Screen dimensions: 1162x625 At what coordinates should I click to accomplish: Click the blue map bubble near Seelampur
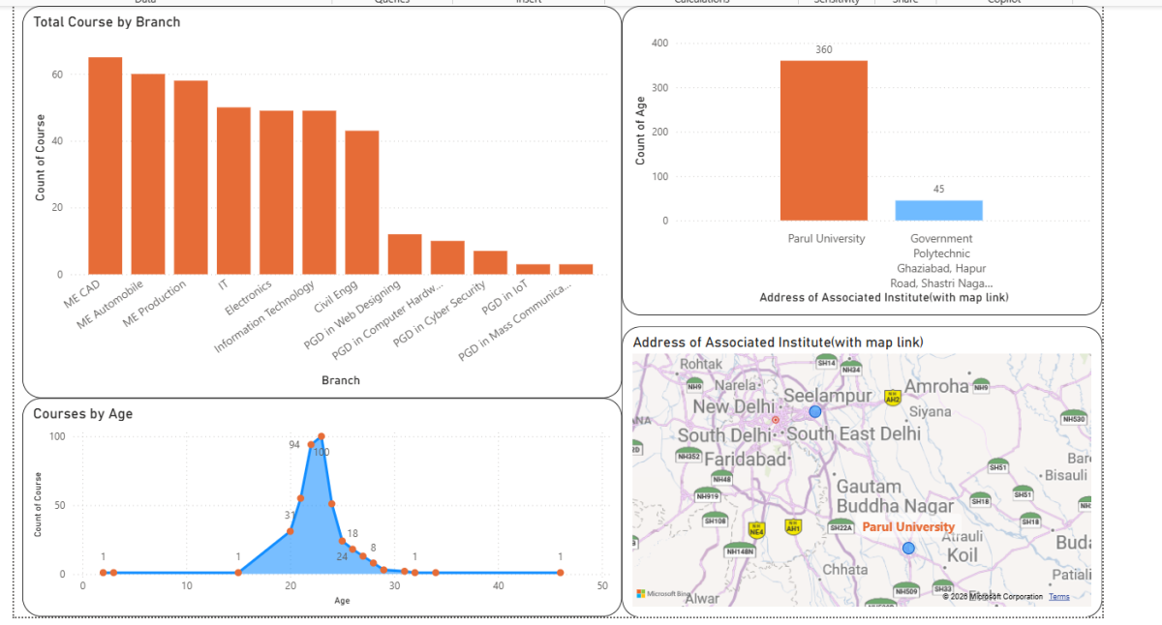click(814, 411)
